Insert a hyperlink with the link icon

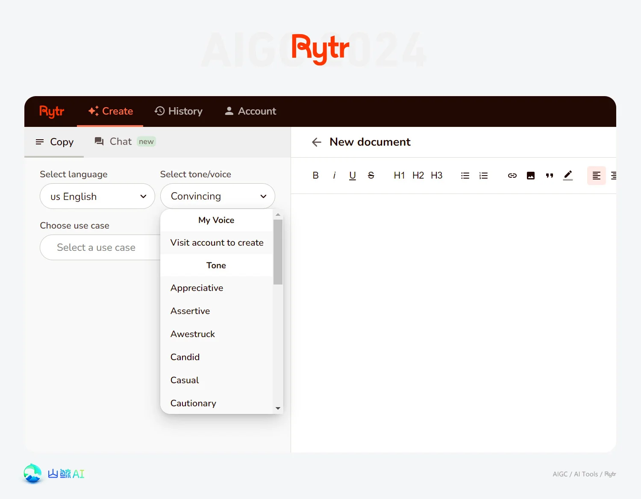pos(512,176)
